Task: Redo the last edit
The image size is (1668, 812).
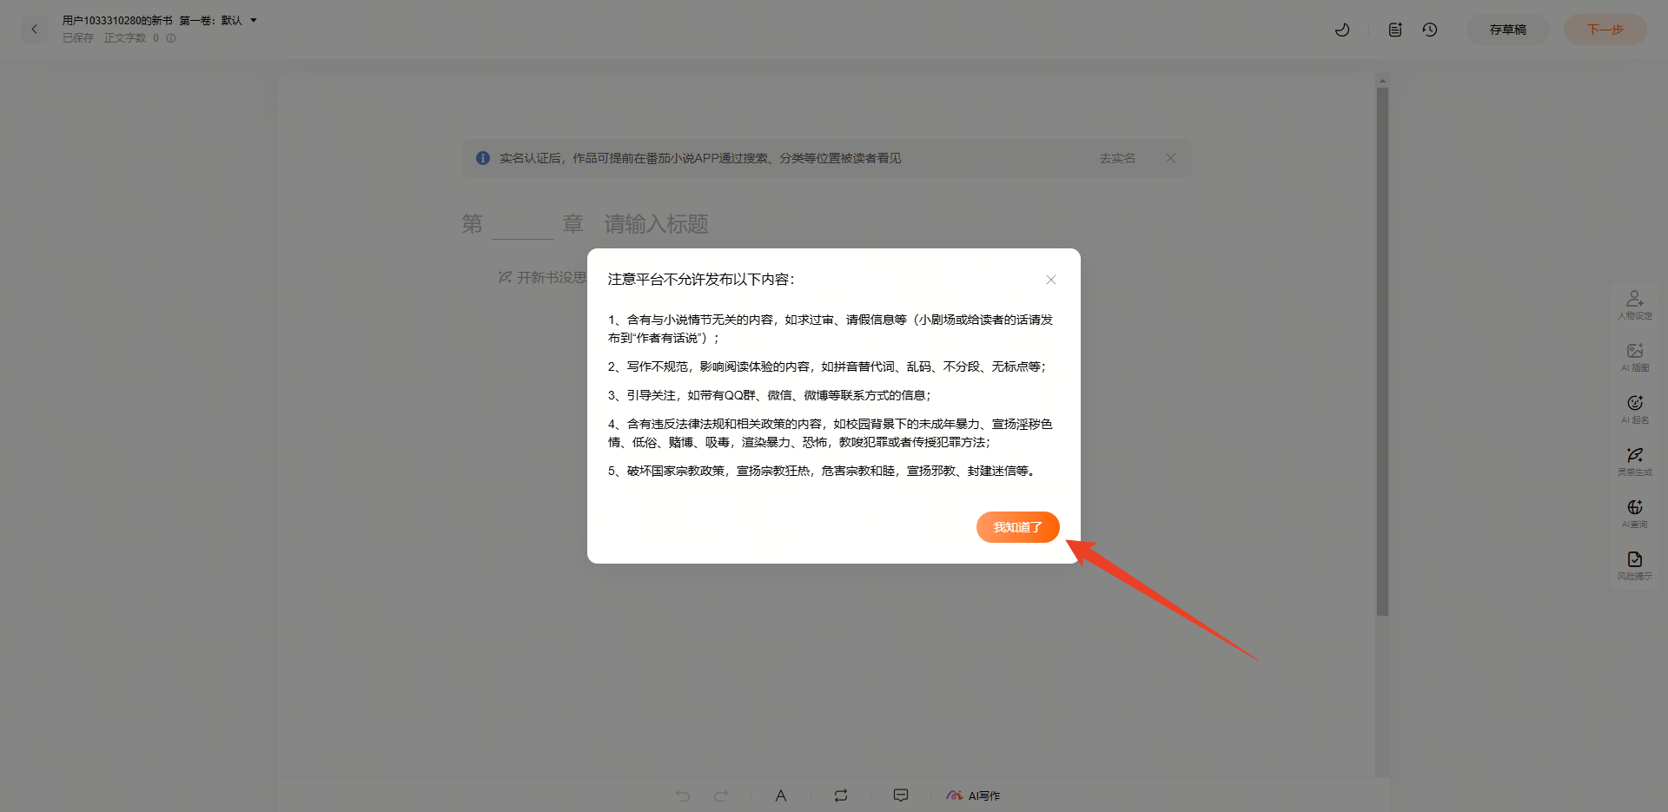Action: [721, 795]
